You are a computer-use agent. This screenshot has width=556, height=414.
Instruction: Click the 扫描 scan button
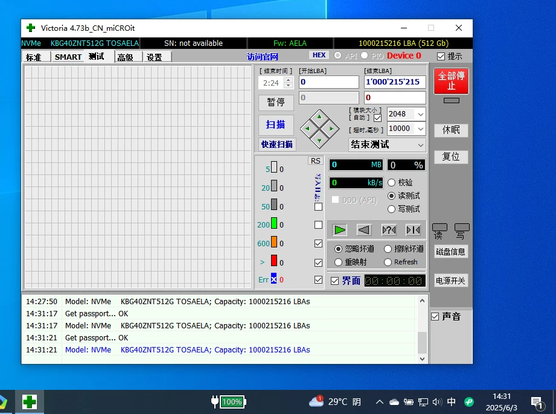[x=276, y=125]
